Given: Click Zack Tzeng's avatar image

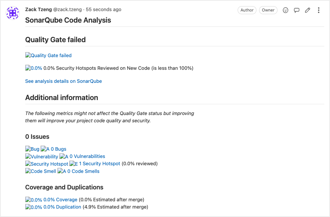Looking at the screenshot, I should [x=13, y=13].
